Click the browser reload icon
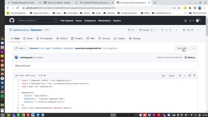 coord(18,8)
